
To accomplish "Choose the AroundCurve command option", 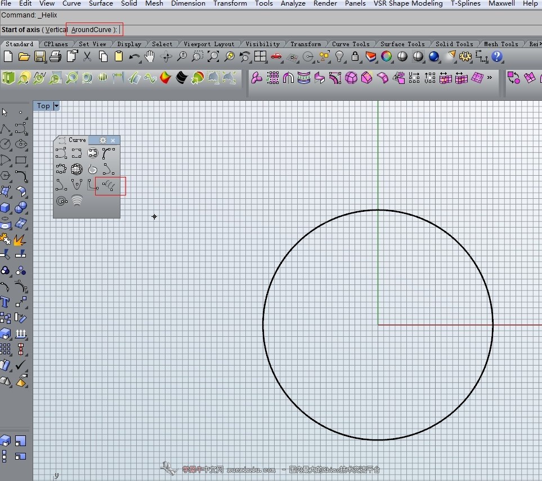I will coord(91,30).
